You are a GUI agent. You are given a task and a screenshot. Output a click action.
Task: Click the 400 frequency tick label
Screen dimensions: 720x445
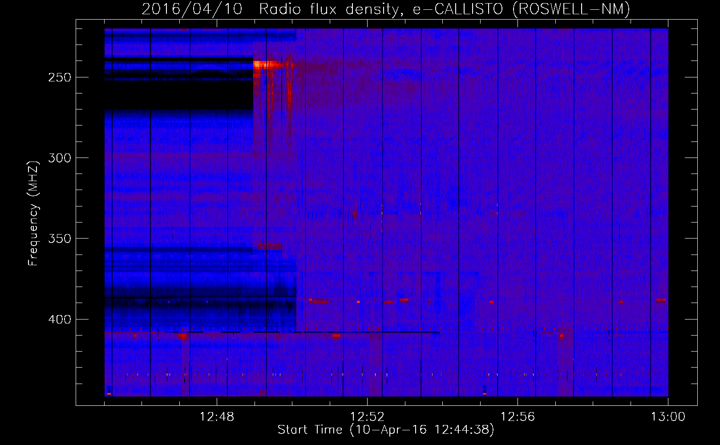(60, 320)
